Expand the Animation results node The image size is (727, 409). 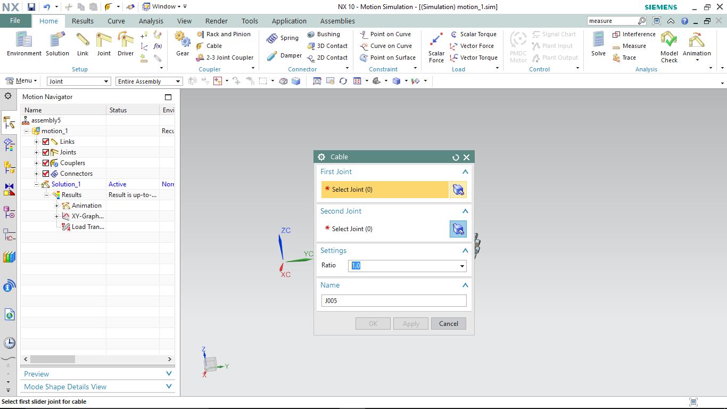(x=57, y=206)
